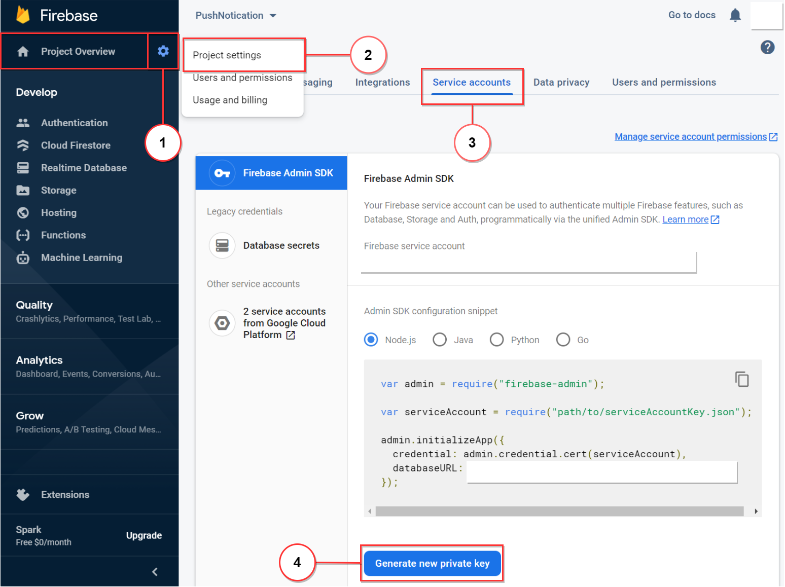Choose Users and permissions menu entry
Screen dimensions: 785x587
[x=242, y=78]
